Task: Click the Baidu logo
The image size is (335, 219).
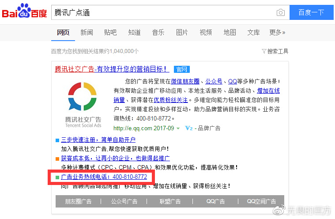Action: pos(24,11)
